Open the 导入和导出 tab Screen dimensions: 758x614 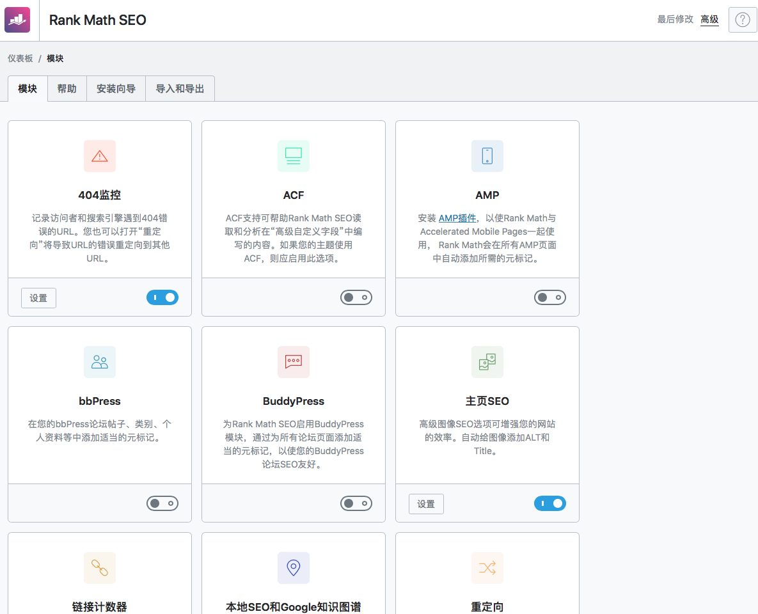[180, 89]
